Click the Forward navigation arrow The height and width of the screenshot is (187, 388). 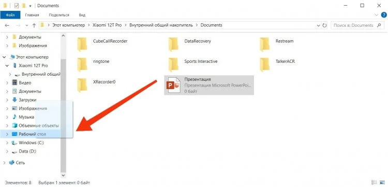click(x=18, y=25)
